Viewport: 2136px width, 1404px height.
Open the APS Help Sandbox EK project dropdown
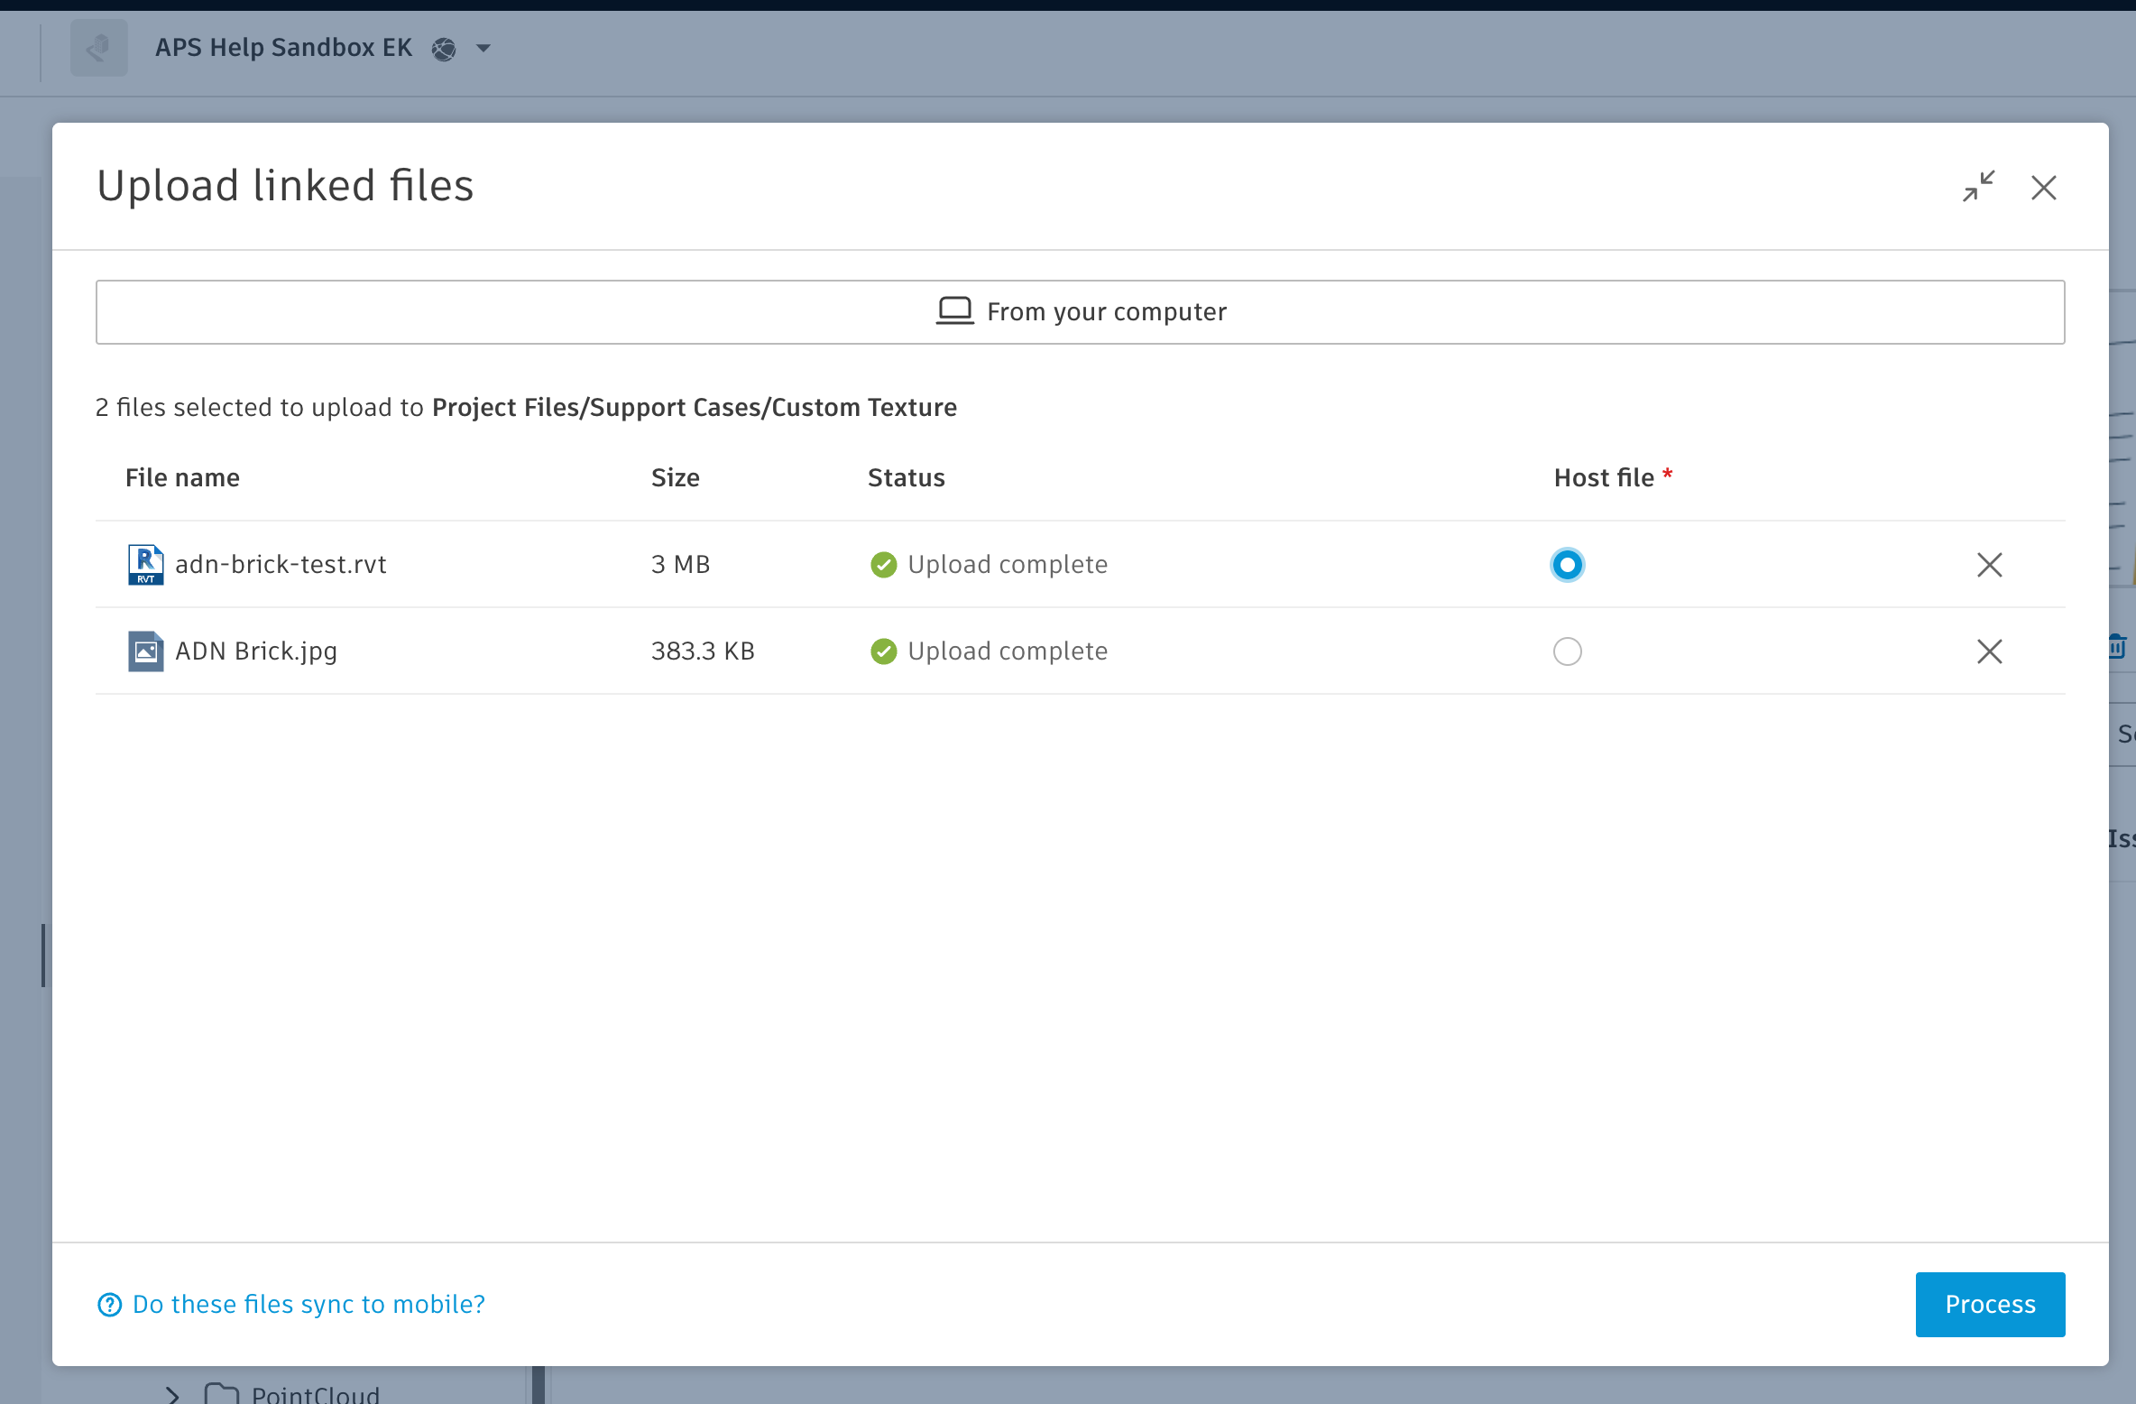click(483, 49)
